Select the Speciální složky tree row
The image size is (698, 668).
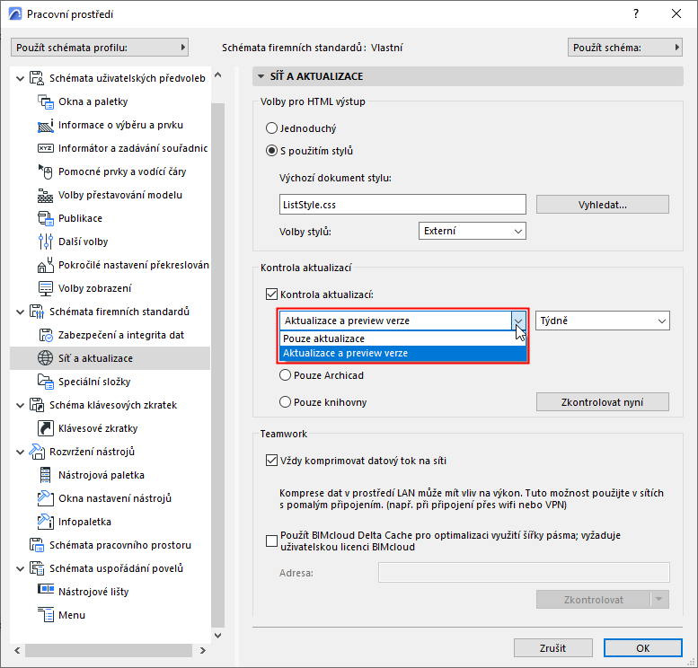[x=110, y=382]
